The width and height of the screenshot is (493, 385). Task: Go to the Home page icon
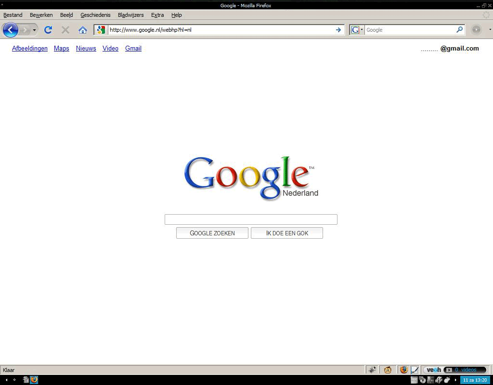click(83, 30)
